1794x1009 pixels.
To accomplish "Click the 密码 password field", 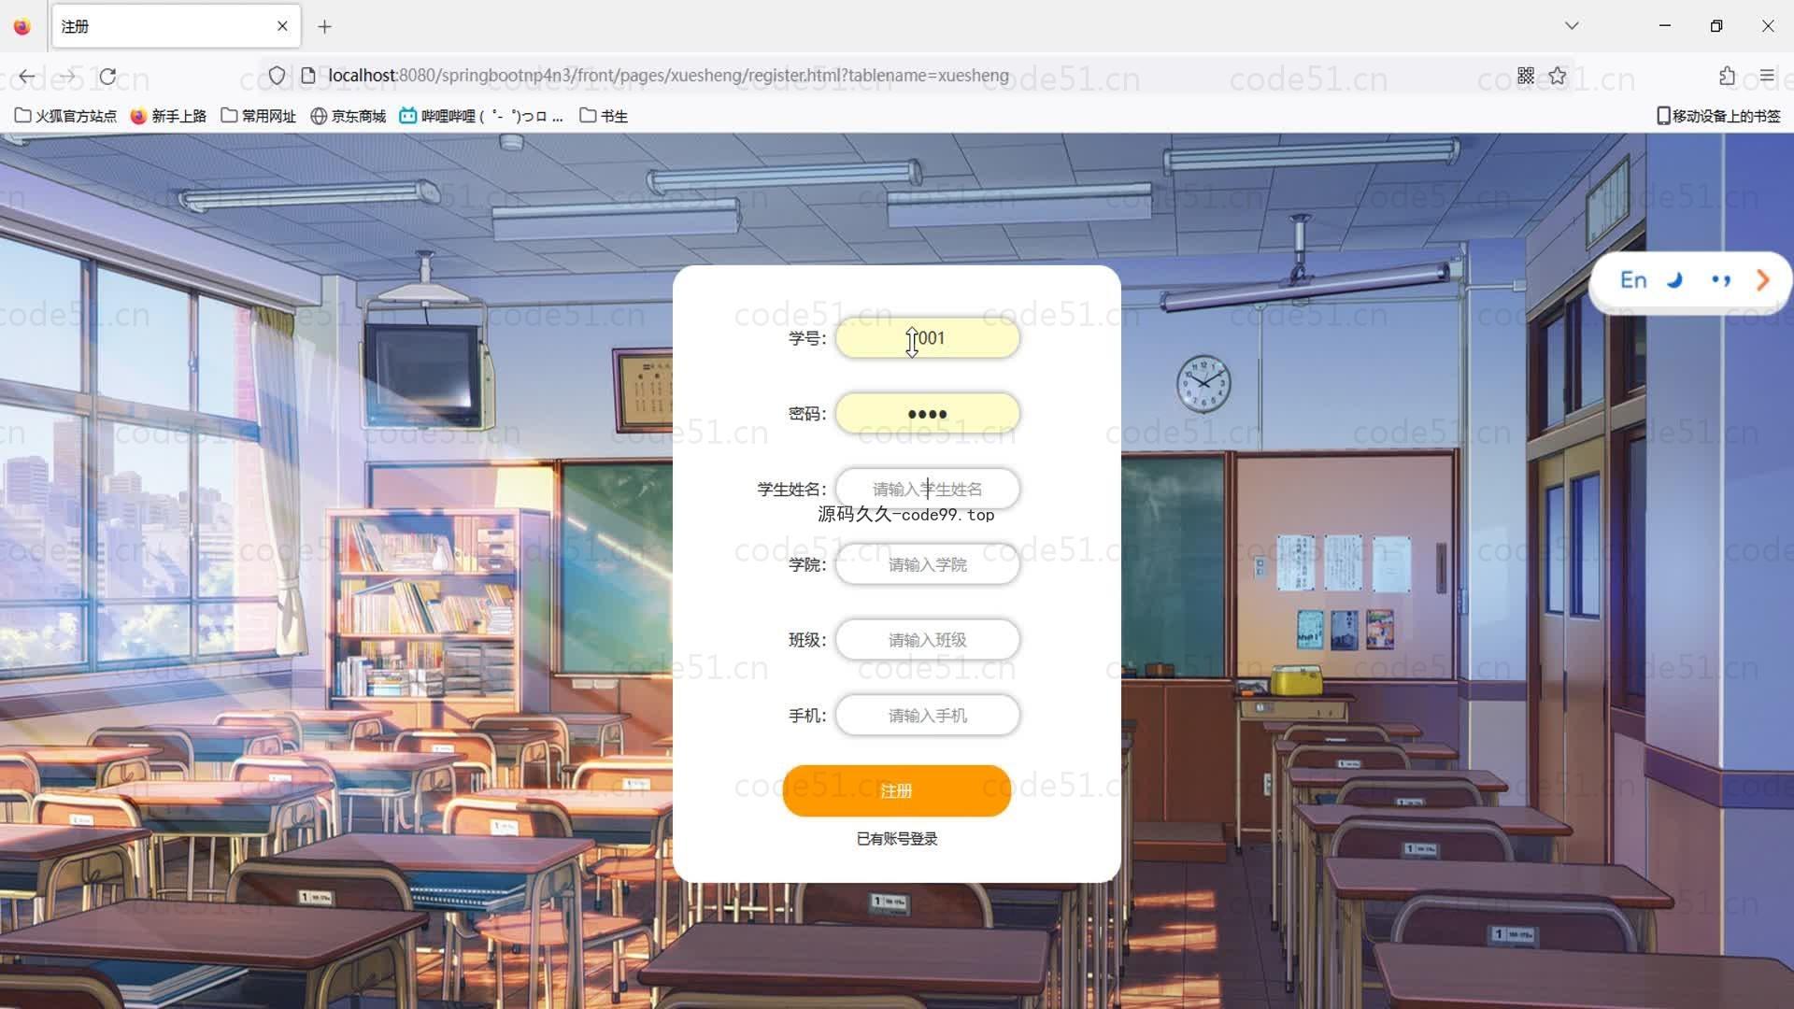I will pyautogui.click(x=927, y=414).
